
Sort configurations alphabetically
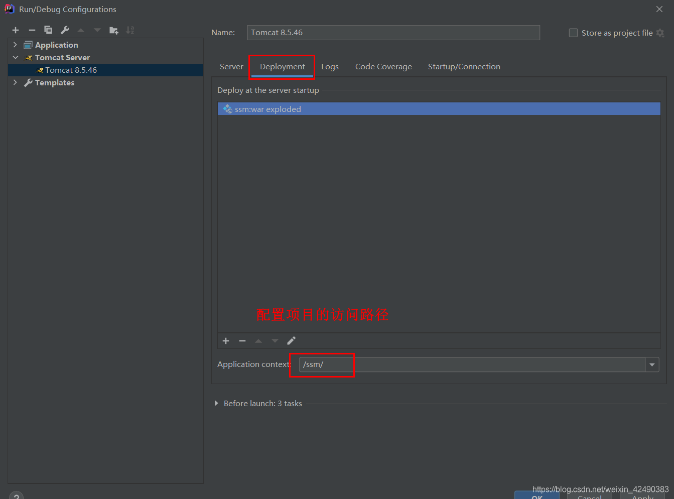pos(130,30)
